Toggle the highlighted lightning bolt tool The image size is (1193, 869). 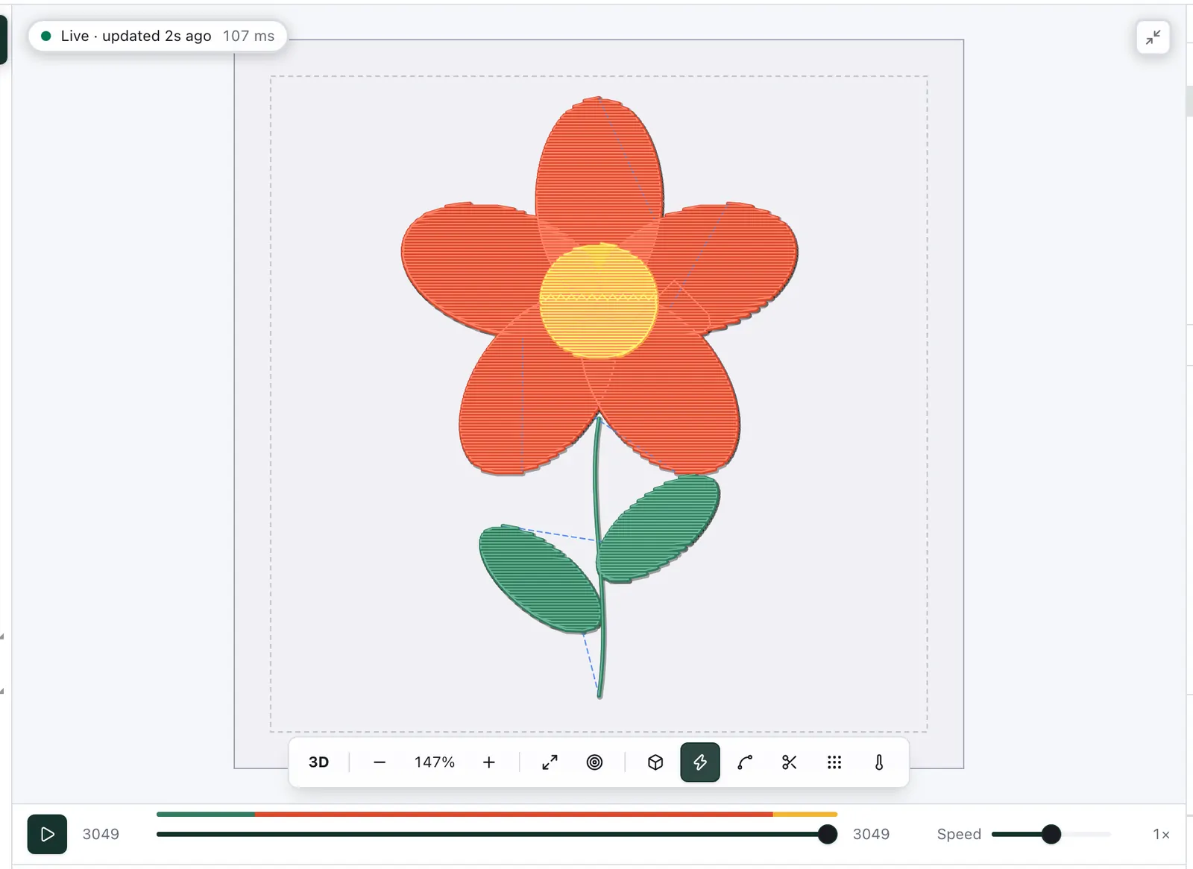point(700,762)
